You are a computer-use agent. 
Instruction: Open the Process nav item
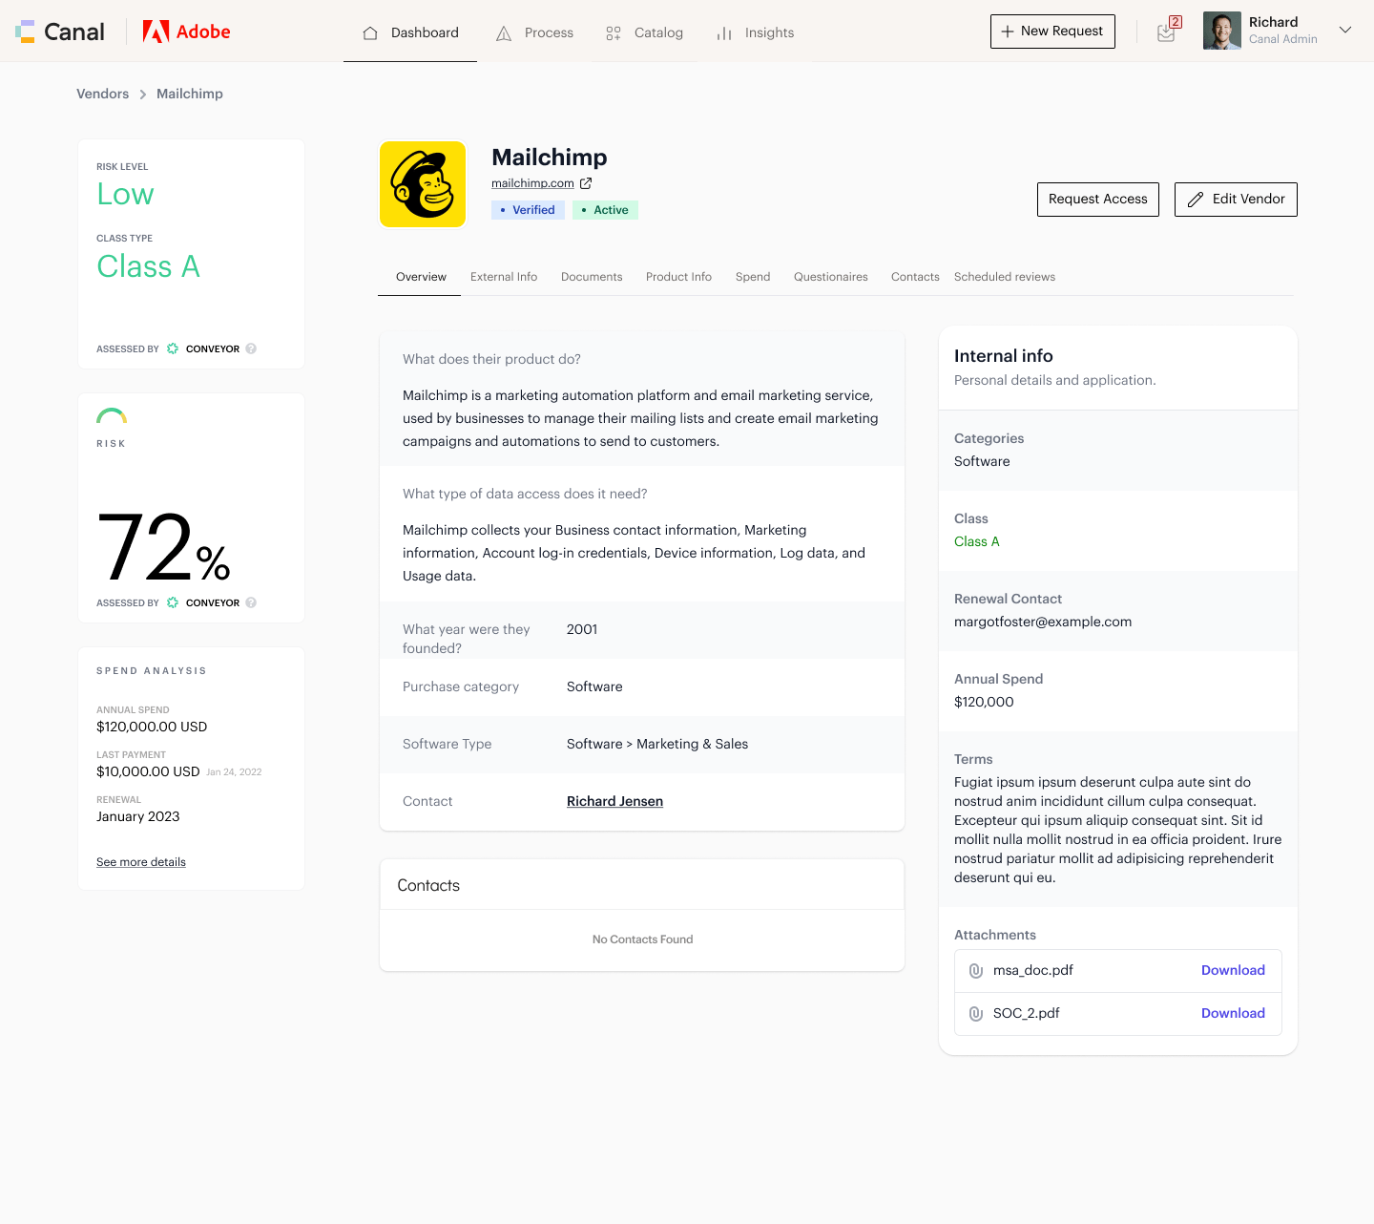click(534, 32)
